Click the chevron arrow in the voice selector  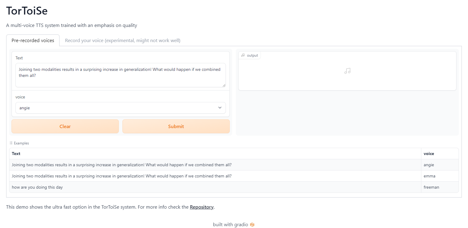coord(220,108)
